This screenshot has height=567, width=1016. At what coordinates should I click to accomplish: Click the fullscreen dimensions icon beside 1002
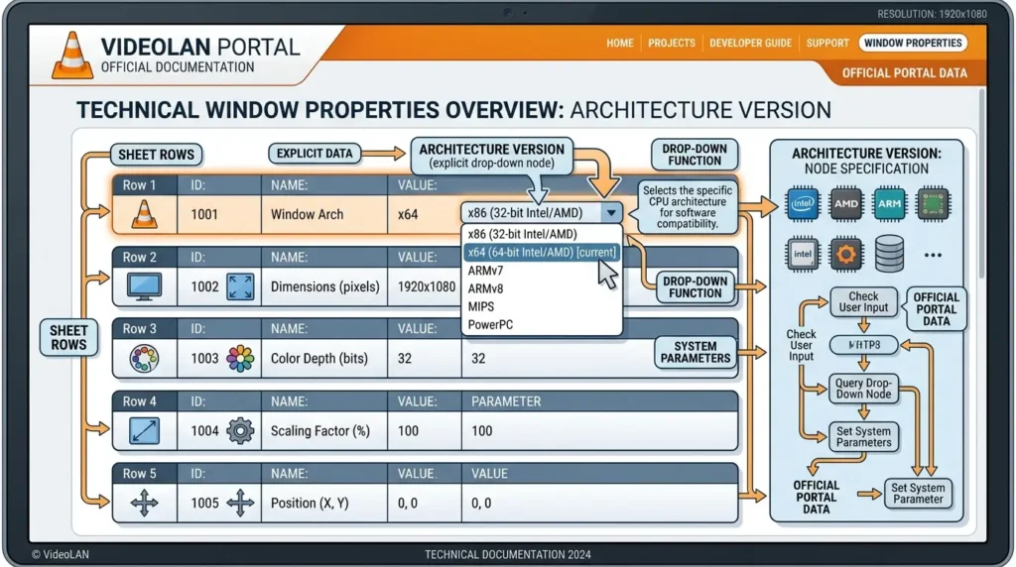240,286
